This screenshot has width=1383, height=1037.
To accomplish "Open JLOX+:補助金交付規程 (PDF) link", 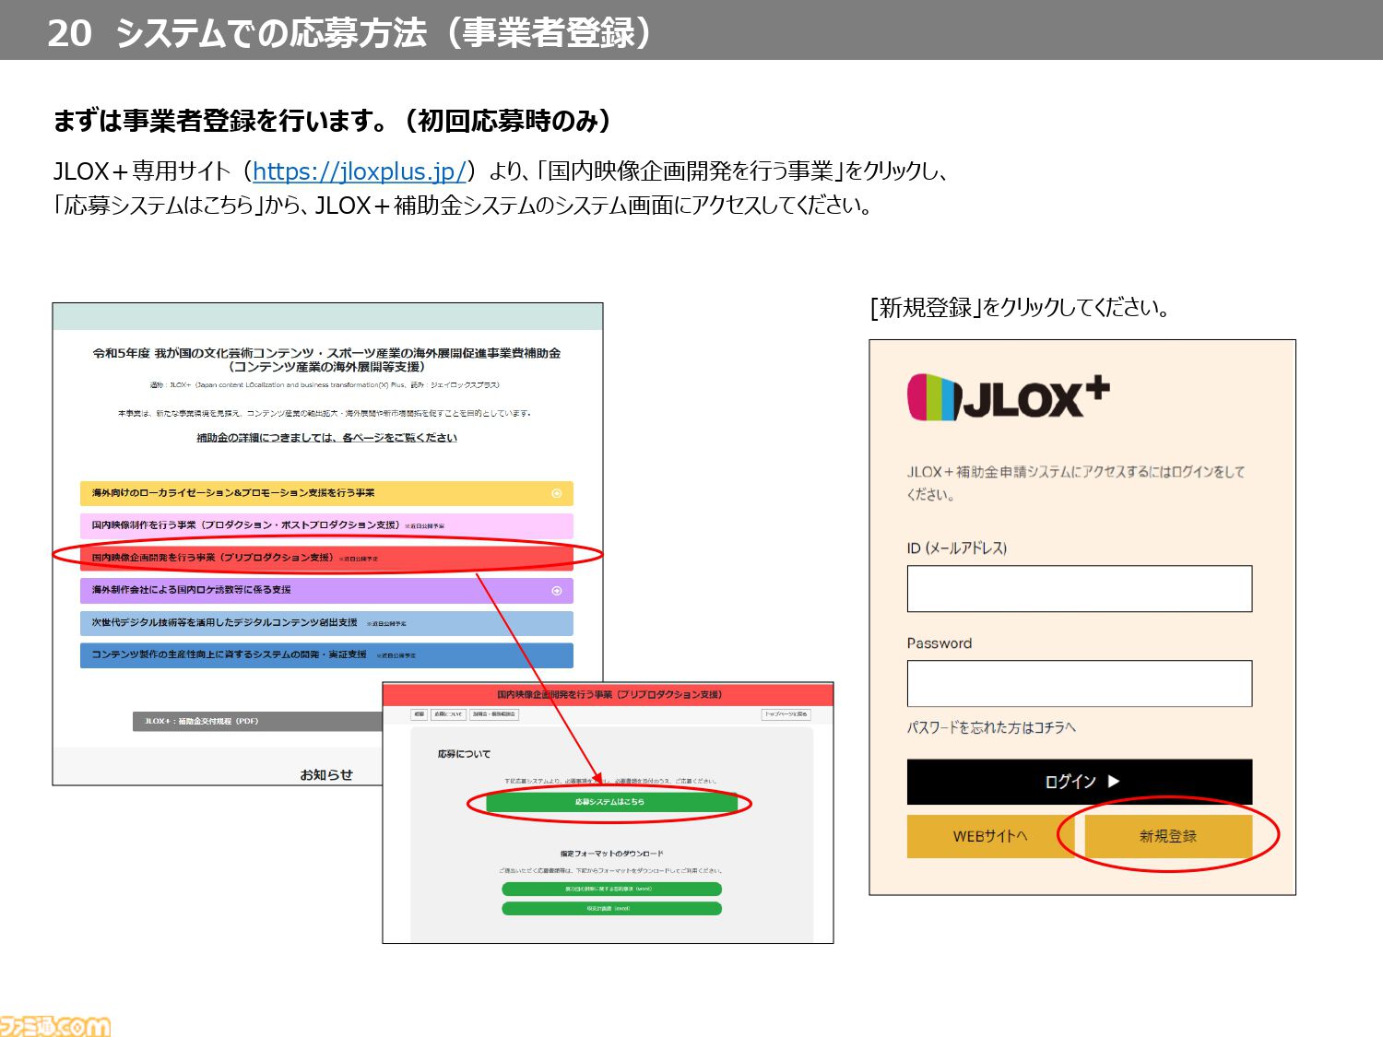I will click(258, 721).
